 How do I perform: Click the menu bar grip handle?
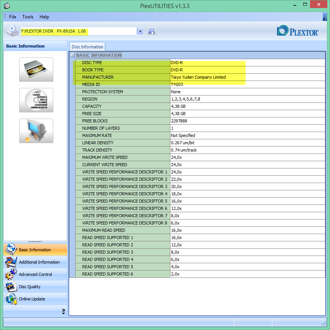5,16
